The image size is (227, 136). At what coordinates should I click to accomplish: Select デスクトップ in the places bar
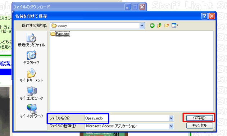pyautogui.click(x=31, y=58)
